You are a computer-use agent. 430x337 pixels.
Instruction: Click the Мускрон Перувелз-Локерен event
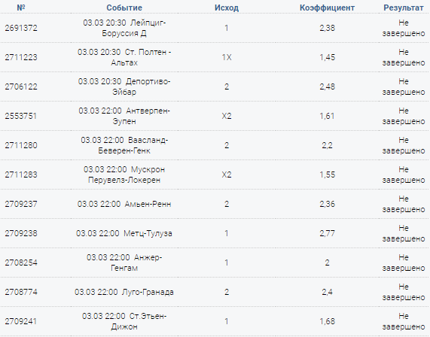(x=124, y=175)
